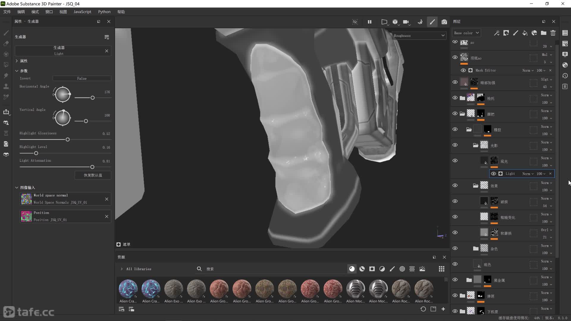This screenshot has height=321, width=571.
Task: Select the Paint brush tool in left toolbar
Action: 6,33
